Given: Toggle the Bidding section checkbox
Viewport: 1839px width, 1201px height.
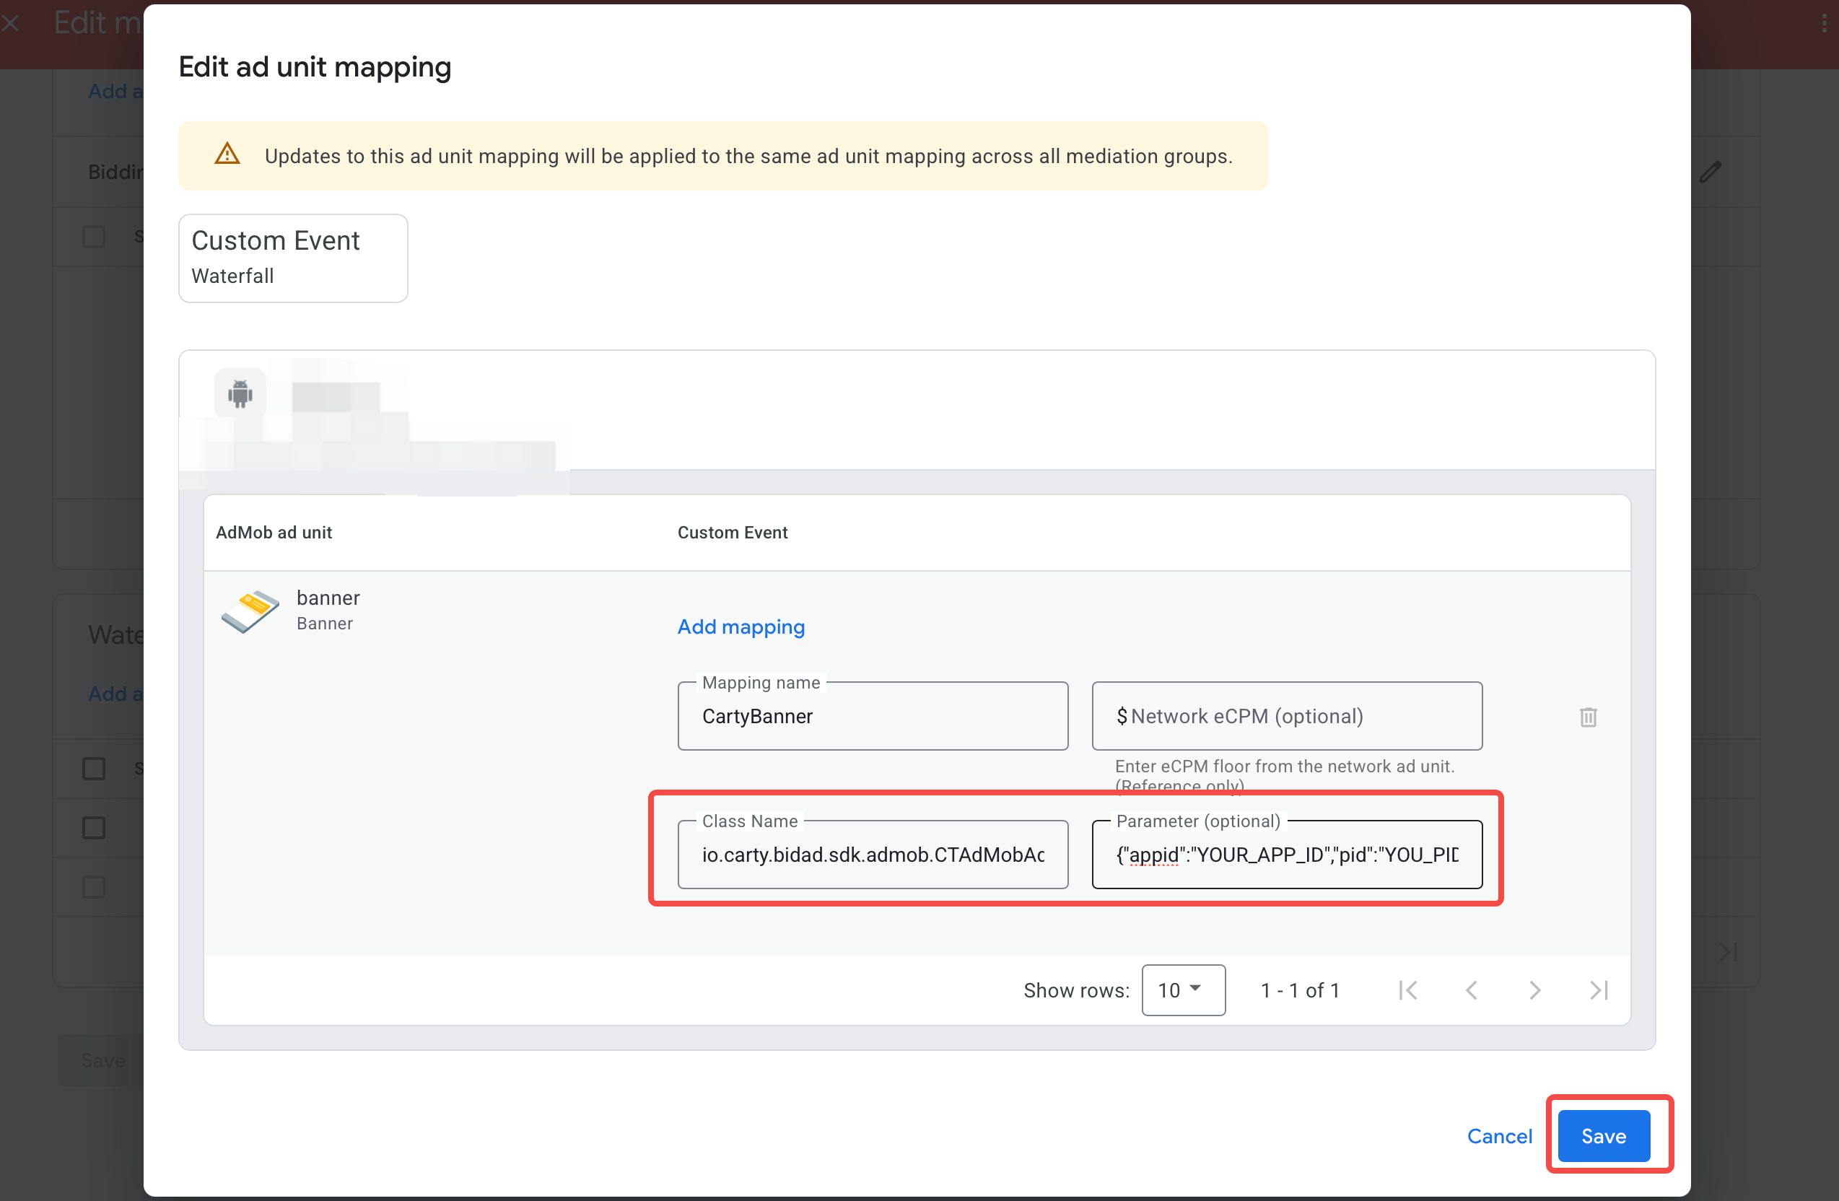Looking at the screenshot, I should point(94,237).
